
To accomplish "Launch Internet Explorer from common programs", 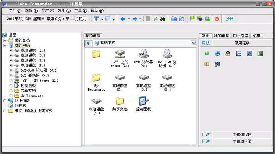I will (217, 53).
